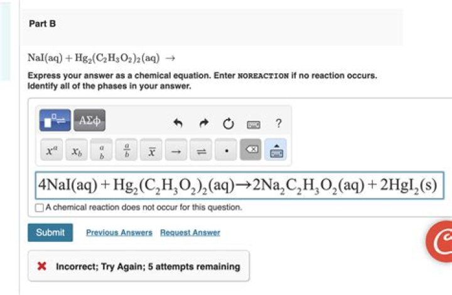
Task: Show keyboard shortcuts
Action: click(x=253, y=124)
